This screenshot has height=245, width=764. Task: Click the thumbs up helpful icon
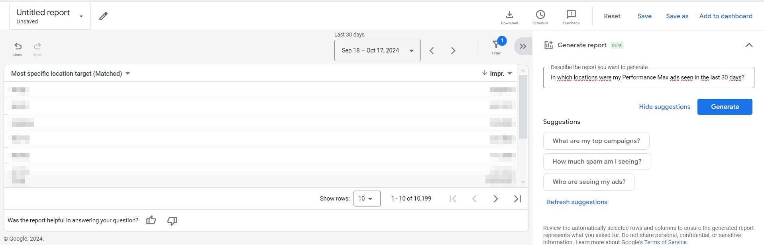(151, 220)
